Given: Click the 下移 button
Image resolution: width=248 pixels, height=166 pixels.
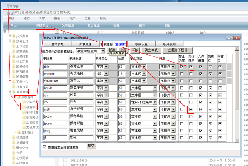Looking at the screenshot, I should (x=135, y=50).
